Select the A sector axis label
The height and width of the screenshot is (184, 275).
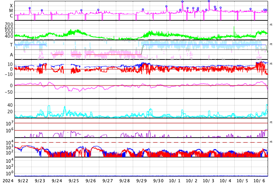(x=11, y=55)
